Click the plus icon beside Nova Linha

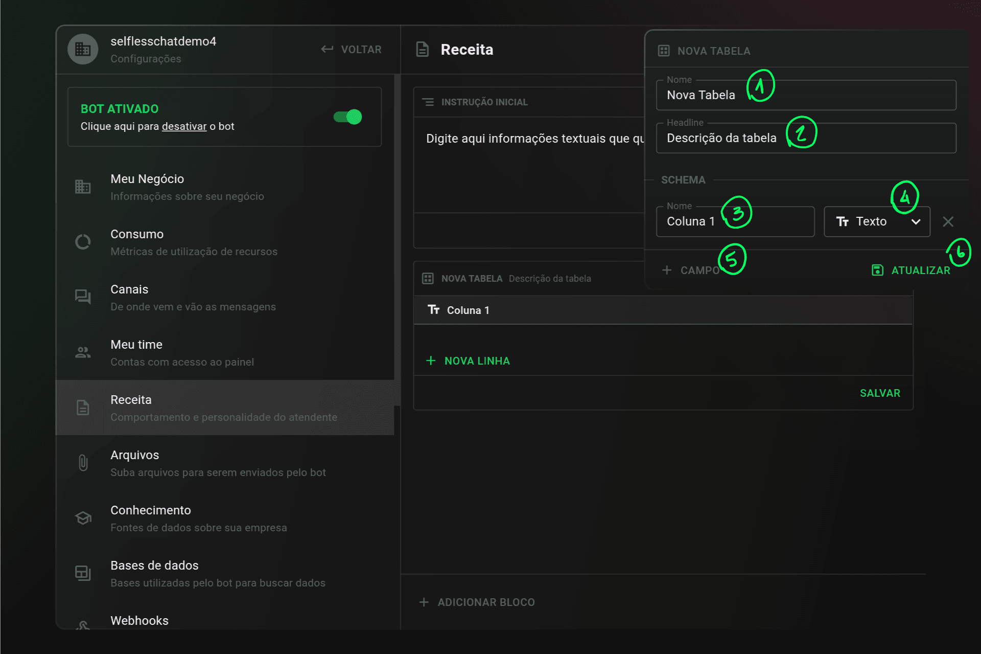431,361
